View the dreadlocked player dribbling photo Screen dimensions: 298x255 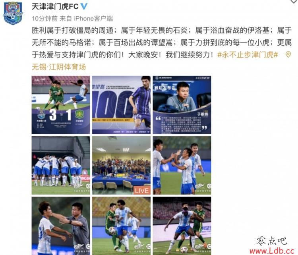(x=121, y=226)
